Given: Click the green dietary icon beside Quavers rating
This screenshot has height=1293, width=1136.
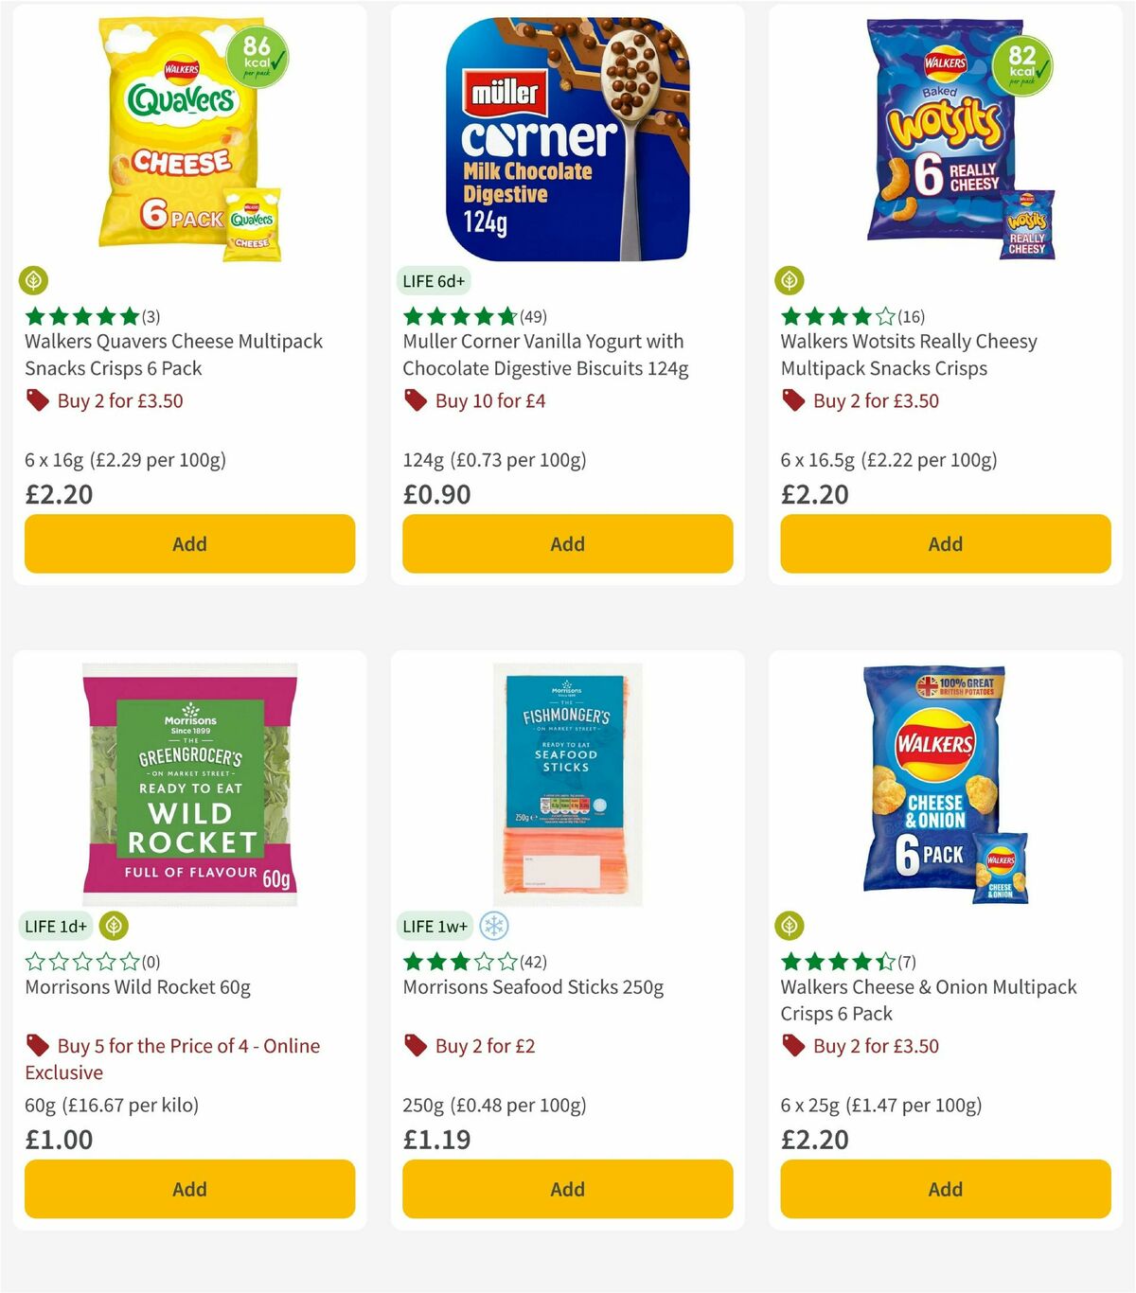Looking at the screenshot, I should (x=33, y=280).
